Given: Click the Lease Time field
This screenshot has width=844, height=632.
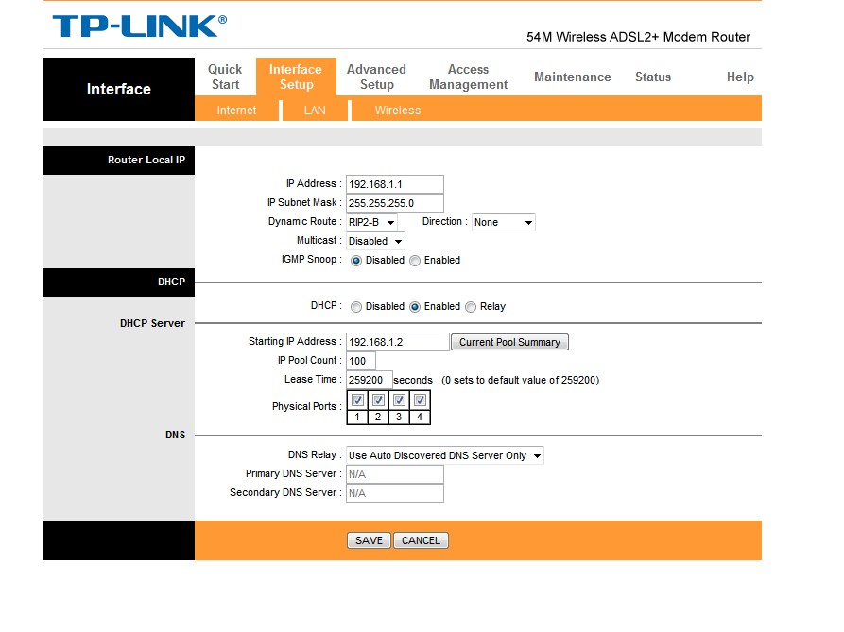Looking at the screenshot, I should pyautogui.click(x=370, y=380).
